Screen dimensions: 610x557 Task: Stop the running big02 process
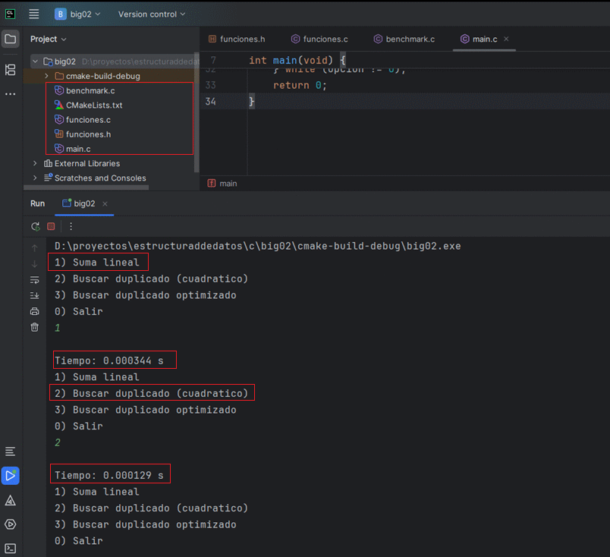point(51,226)
